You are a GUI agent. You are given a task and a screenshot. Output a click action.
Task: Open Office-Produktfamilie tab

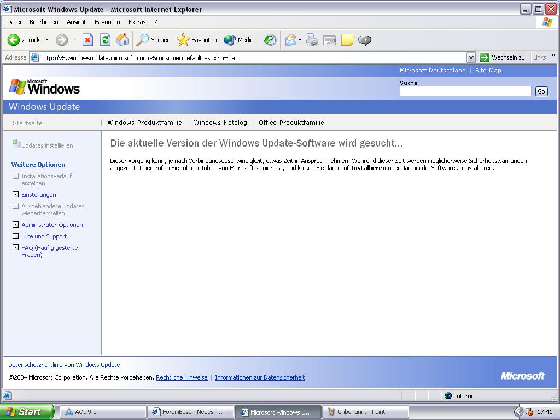291,122
